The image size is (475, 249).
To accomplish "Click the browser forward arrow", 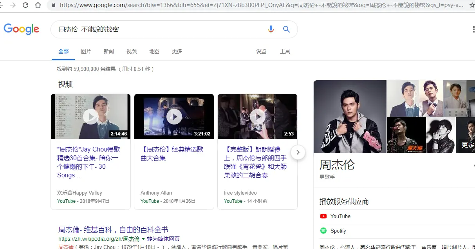I will coord(13,5).
